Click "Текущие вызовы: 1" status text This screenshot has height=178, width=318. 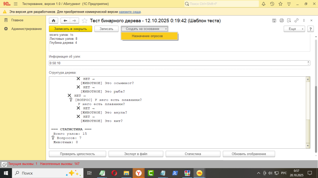23,164
